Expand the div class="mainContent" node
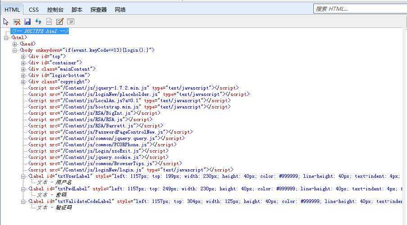The height and width of the screenshot is (225, 407). (23, 69)
